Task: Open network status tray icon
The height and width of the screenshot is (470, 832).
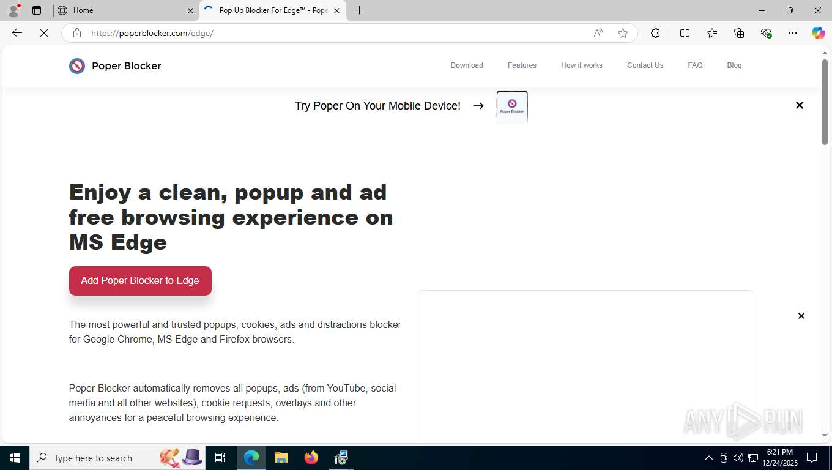Action: point(753,458)
